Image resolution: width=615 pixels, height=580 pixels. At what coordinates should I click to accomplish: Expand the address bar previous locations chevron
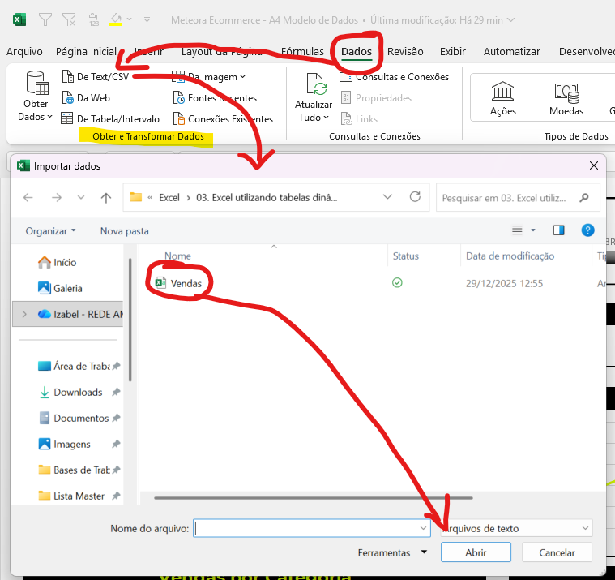387,197
